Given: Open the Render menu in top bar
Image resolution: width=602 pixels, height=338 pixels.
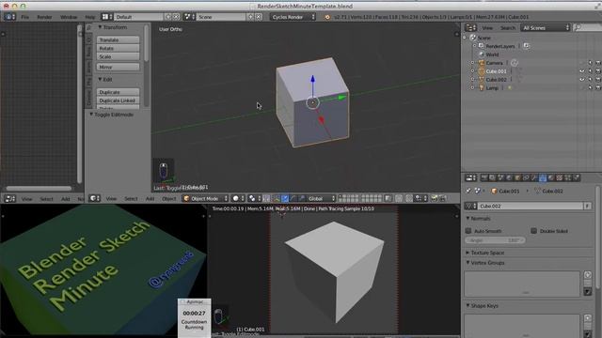Looking at the screenshot, I should tap(44, 17).
